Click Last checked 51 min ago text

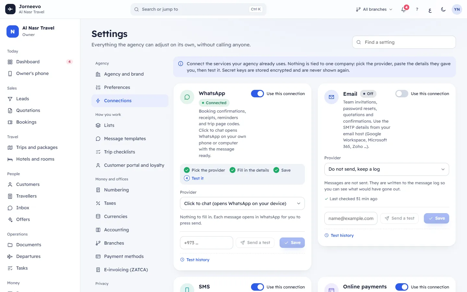(353, 199)
